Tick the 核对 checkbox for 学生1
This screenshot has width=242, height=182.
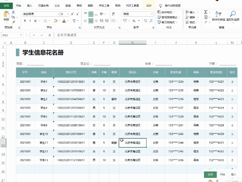(232, 82)
